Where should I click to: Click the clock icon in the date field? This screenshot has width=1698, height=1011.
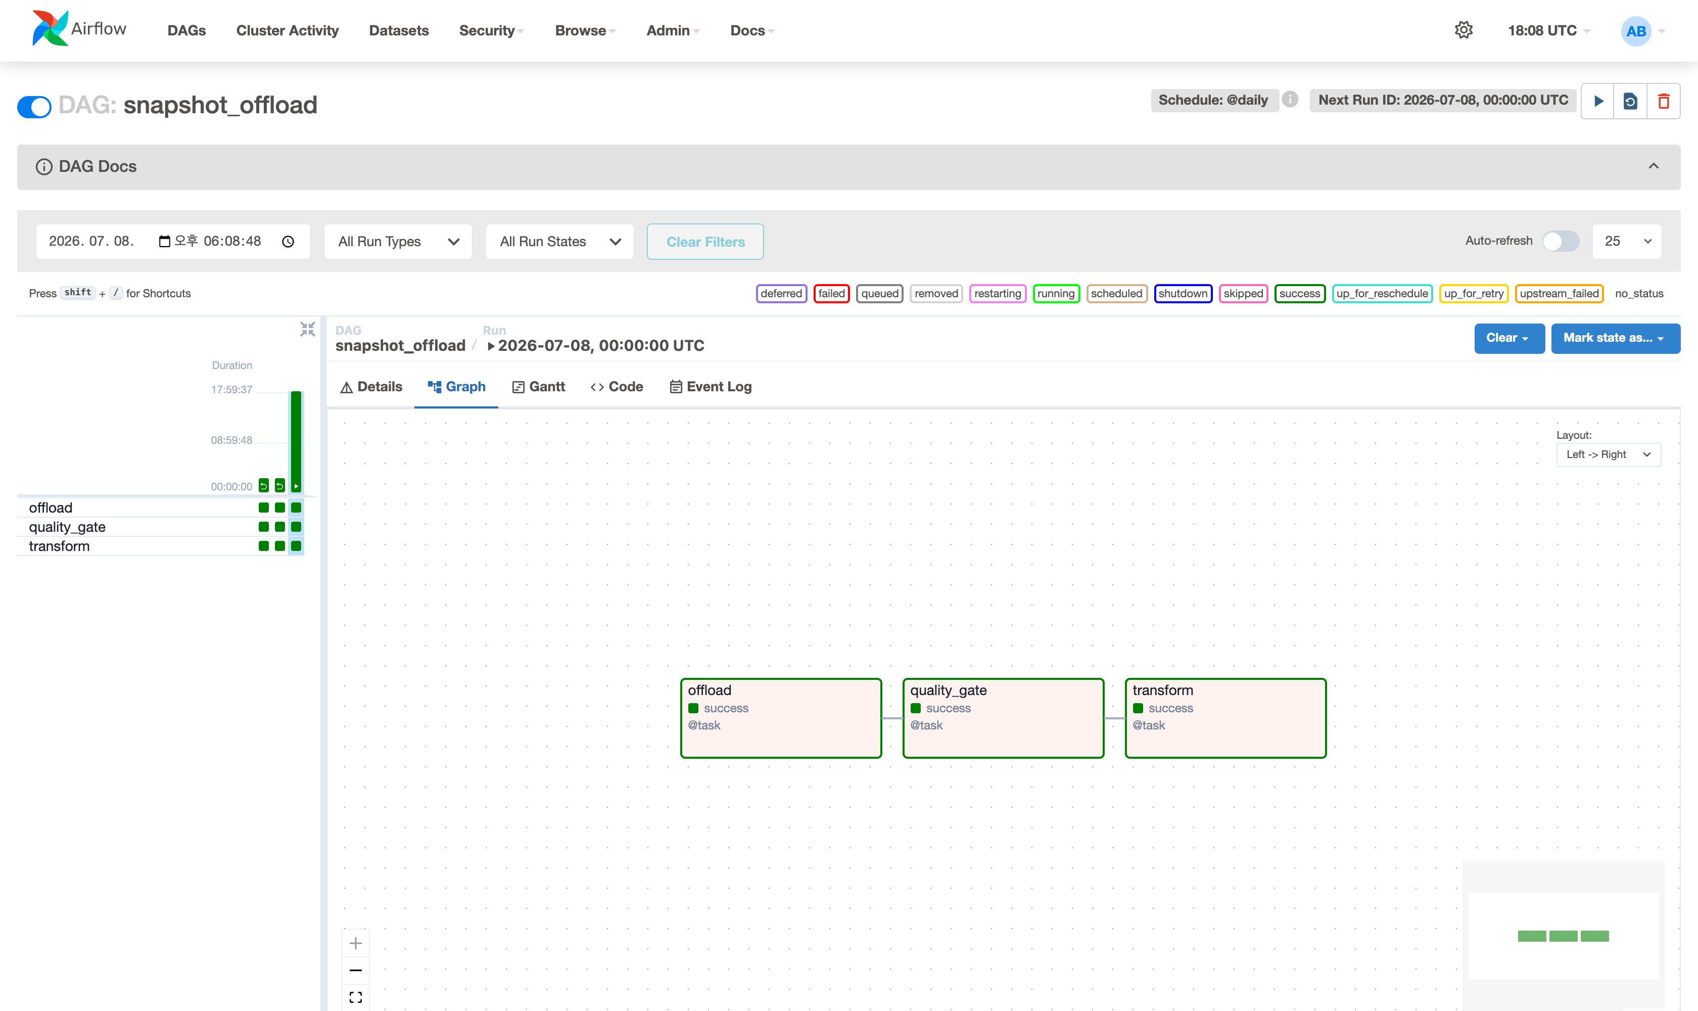288,241
